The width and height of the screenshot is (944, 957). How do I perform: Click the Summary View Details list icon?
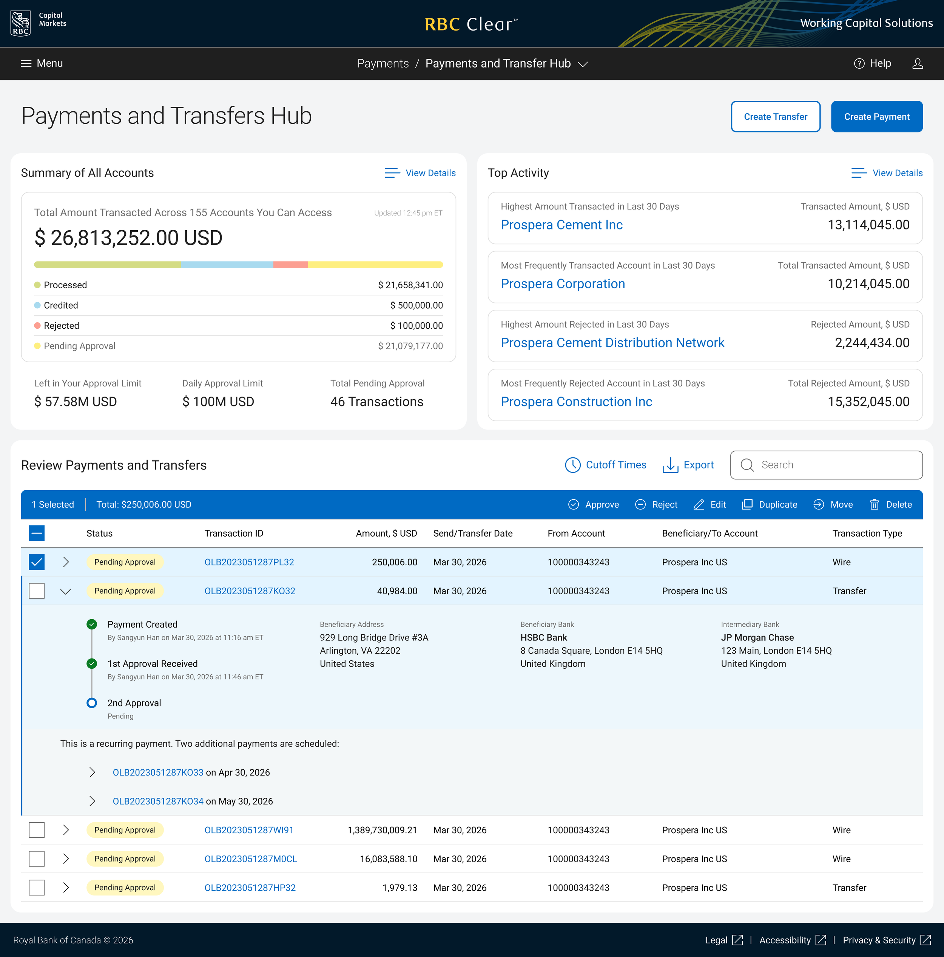coord(392,173)
